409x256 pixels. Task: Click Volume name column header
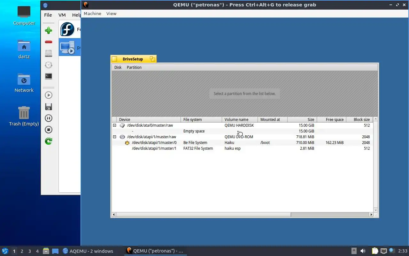(x=240, y=119)
